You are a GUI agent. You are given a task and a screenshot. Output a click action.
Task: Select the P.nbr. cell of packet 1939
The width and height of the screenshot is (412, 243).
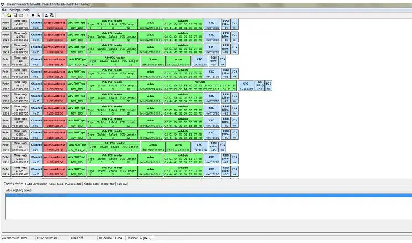(x=6, y=171)
